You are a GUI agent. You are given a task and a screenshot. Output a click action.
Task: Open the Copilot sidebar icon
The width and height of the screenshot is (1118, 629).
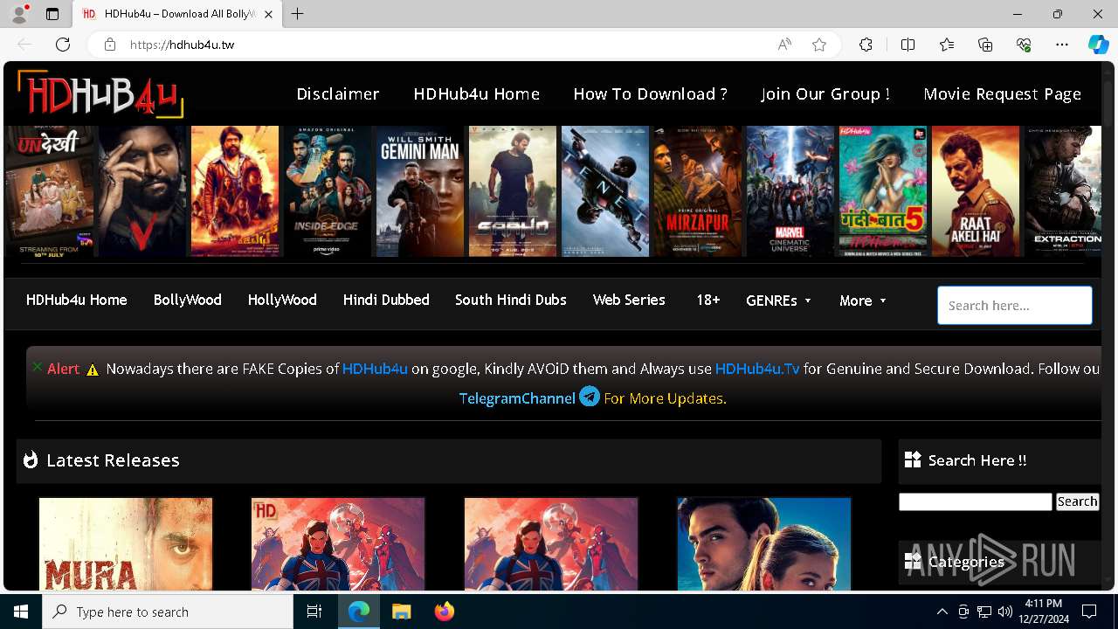(1098, 45)
